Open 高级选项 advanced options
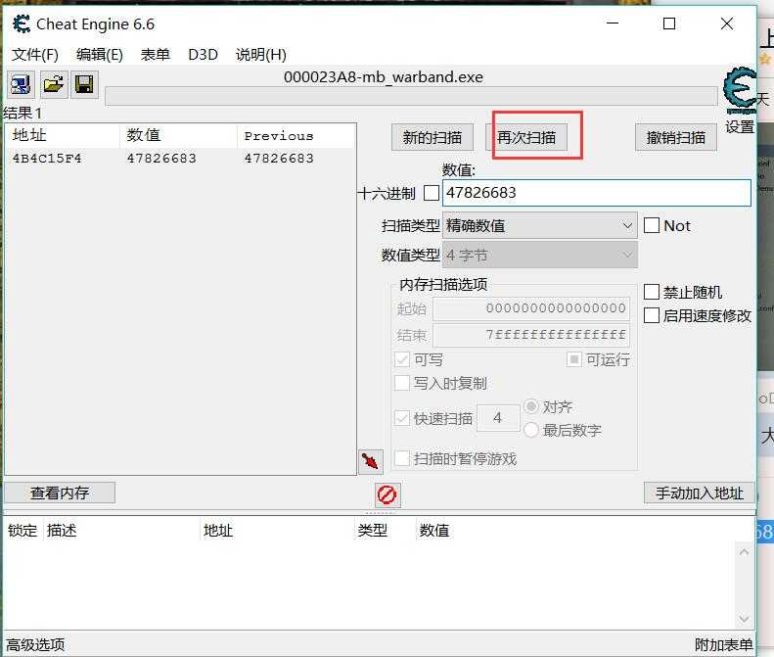774x657 pixels. [x=35, y=644]
